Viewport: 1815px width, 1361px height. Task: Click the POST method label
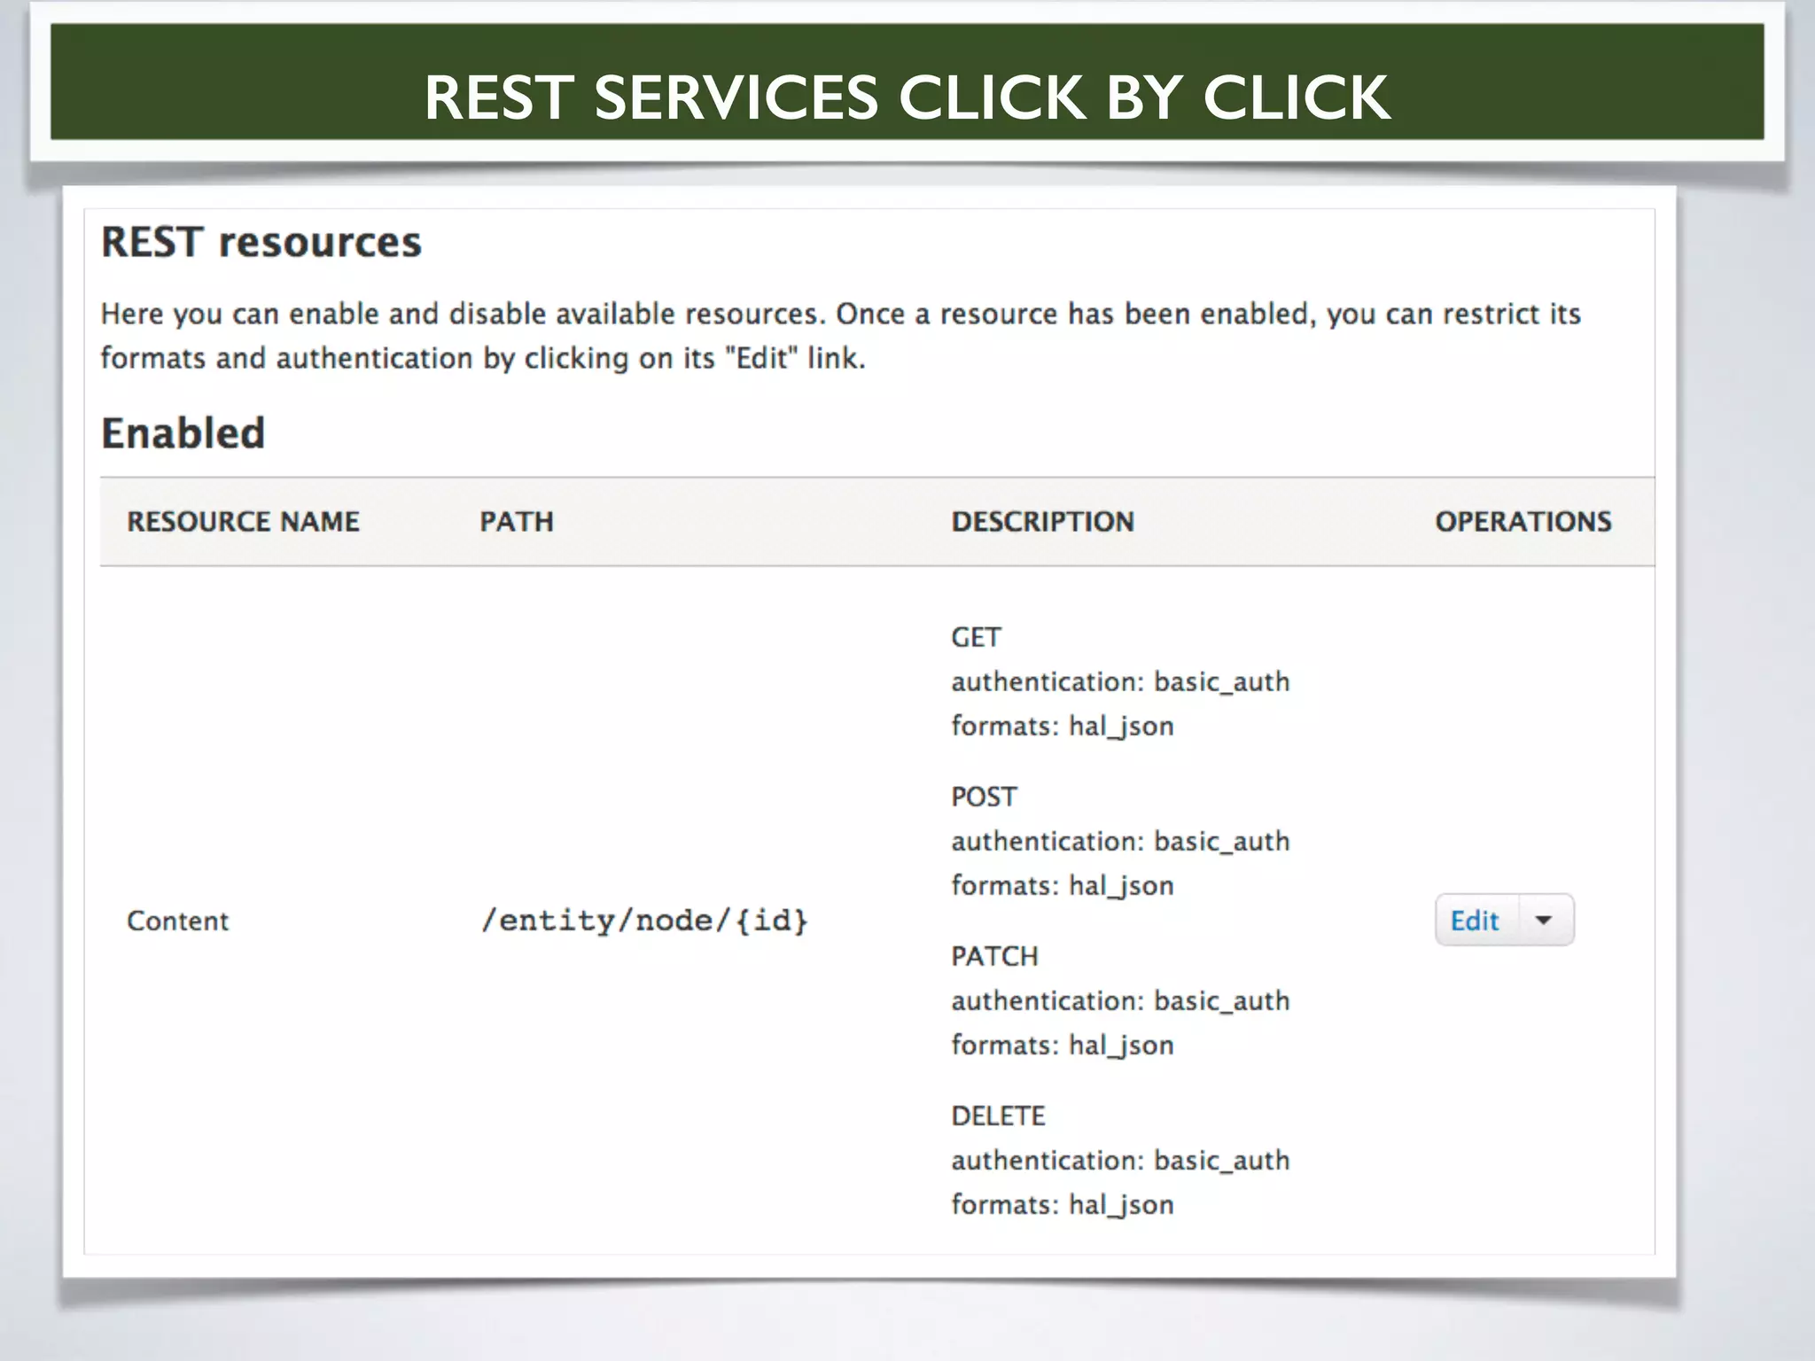984,797
